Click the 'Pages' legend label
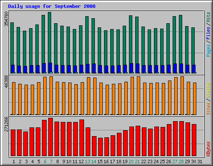This screenshot has height=166, width=213. tap(208, 51)
